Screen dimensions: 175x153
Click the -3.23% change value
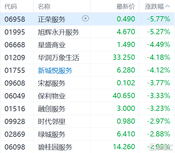[158, 108]
